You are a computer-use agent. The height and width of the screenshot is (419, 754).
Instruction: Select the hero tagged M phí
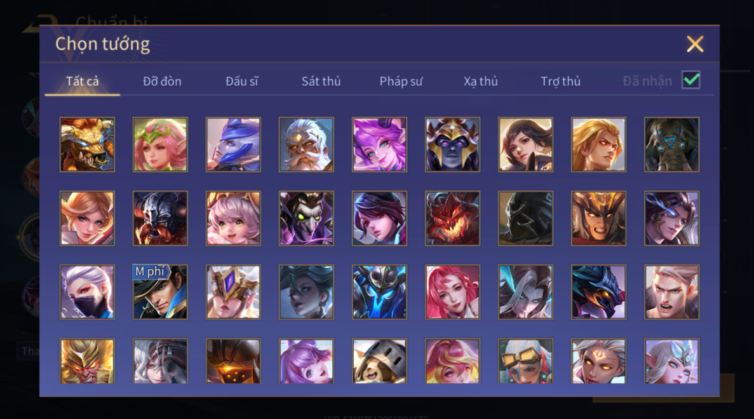pyautogui.click(x=160, y=292)
